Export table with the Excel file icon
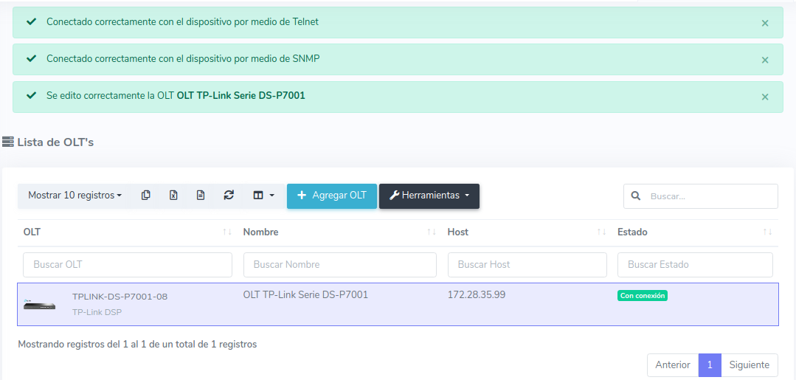The height and width of the screenshot is (380, 796). (173, 196)
